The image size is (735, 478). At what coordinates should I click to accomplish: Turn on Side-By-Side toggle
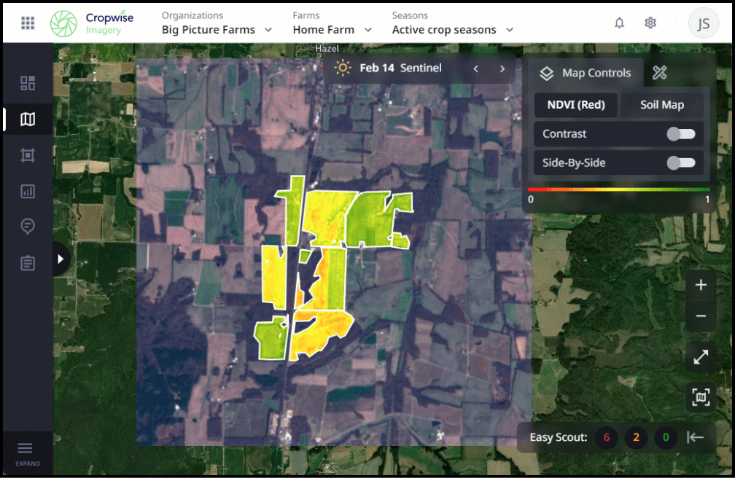[681, 162]
